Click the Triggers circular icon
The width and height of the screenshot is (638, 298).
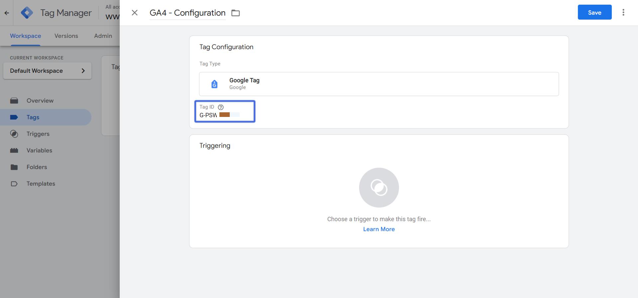pos(14,134)
